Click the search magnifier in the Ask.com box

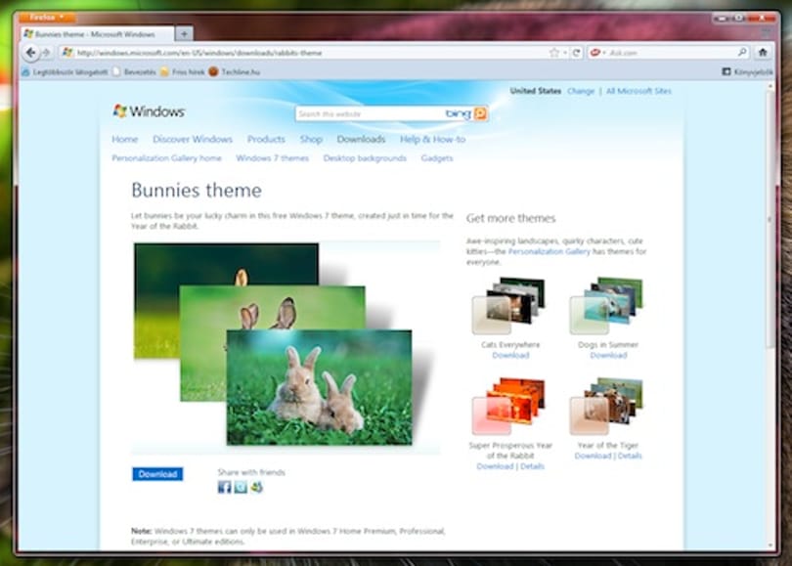[x=742, y=52]
